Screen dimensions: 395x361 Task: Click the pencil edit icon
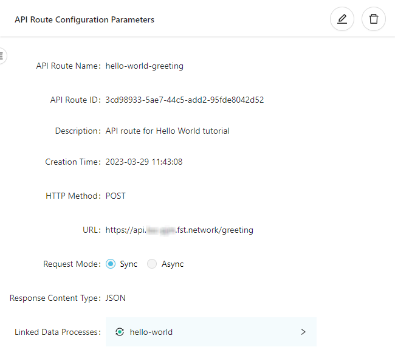342,19
